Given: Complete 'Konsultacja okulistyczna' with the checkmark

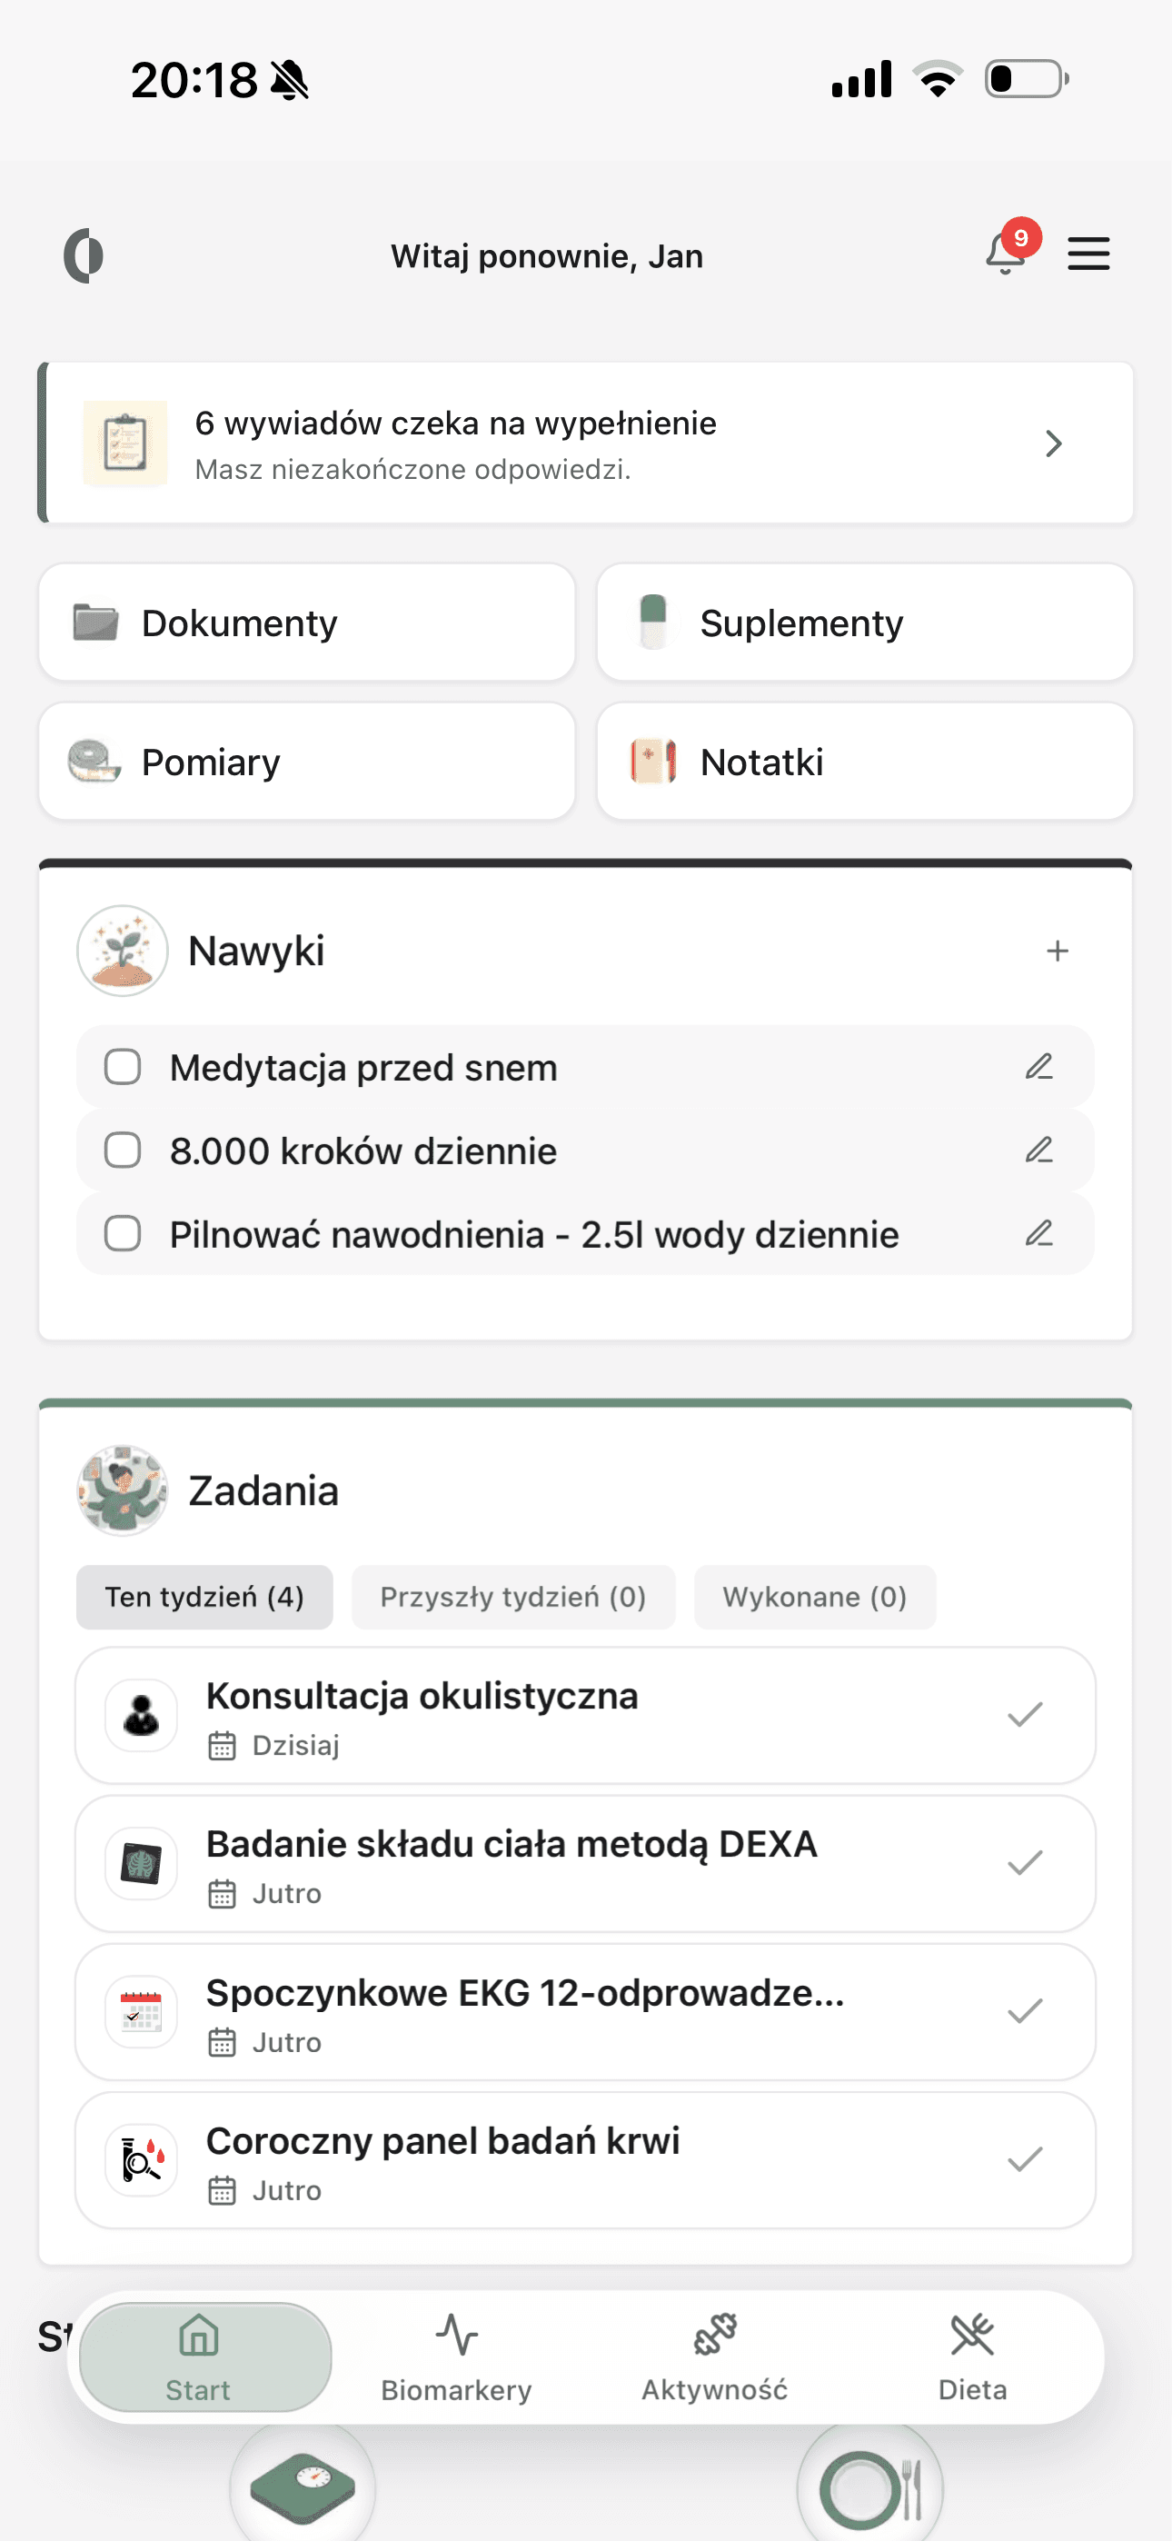Looking at the screenshot, I should point(1026,1713).
